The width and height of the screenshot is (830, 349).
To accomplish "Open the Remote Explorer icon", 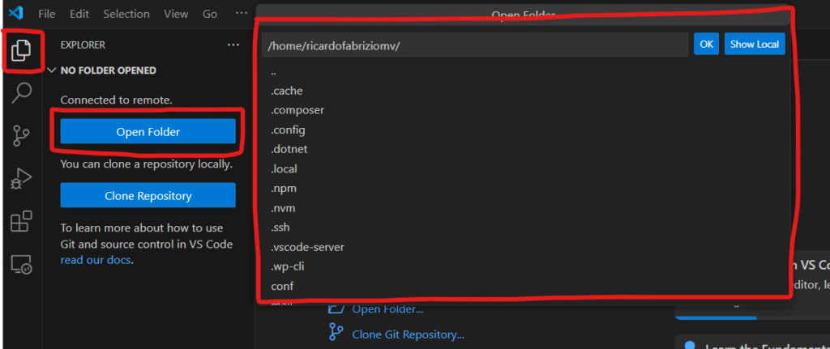I will point(22,264).
